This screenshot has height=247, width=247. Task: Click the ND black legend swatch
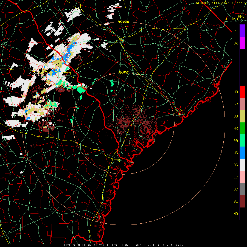click(242, 214)
